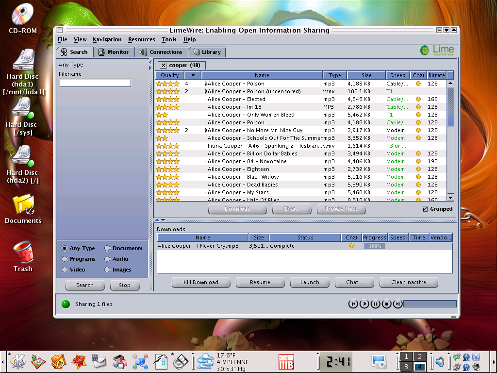This screenshot has height=373, width=497.
Task: Open the Resources menu
Action: pyautogui.click(x=141, y=39)
